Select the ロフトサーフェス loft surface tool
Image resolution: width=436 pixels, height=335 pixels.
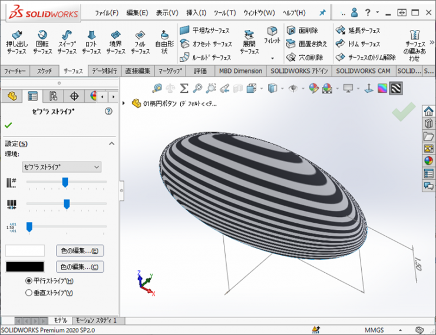[x=91, y=42]
